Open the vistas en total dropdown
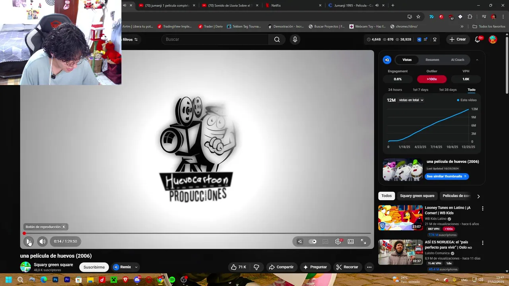This screenshot has width=509, height=286. 411,100
